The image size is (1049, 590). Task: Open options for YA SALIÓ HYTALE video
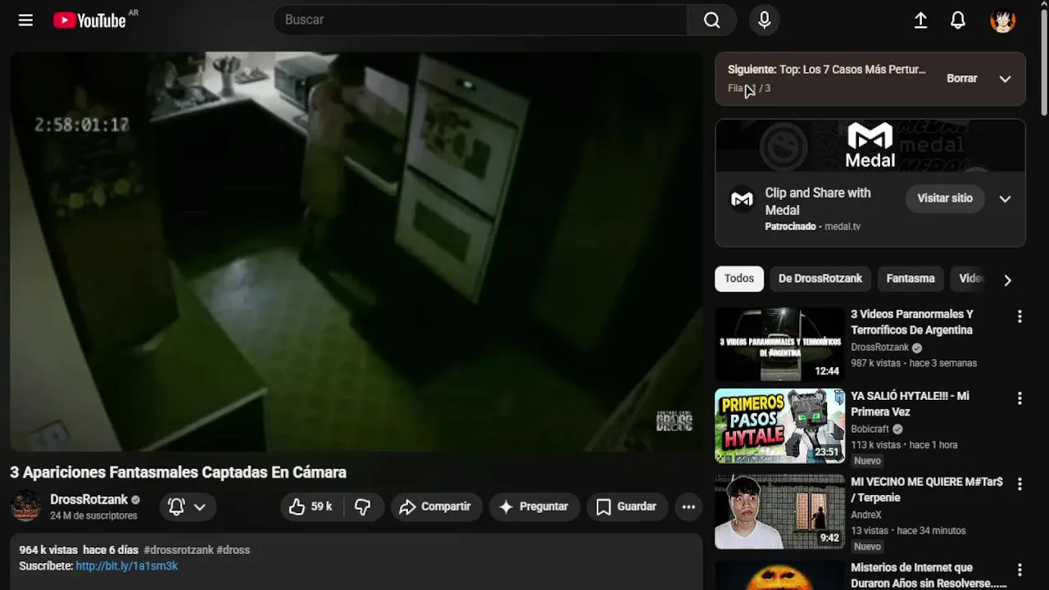[x=1019, y=398]
